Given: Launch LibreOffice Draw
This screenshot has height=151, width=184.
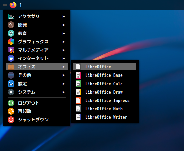Looking at the screenshot, I should pos(105,92).
